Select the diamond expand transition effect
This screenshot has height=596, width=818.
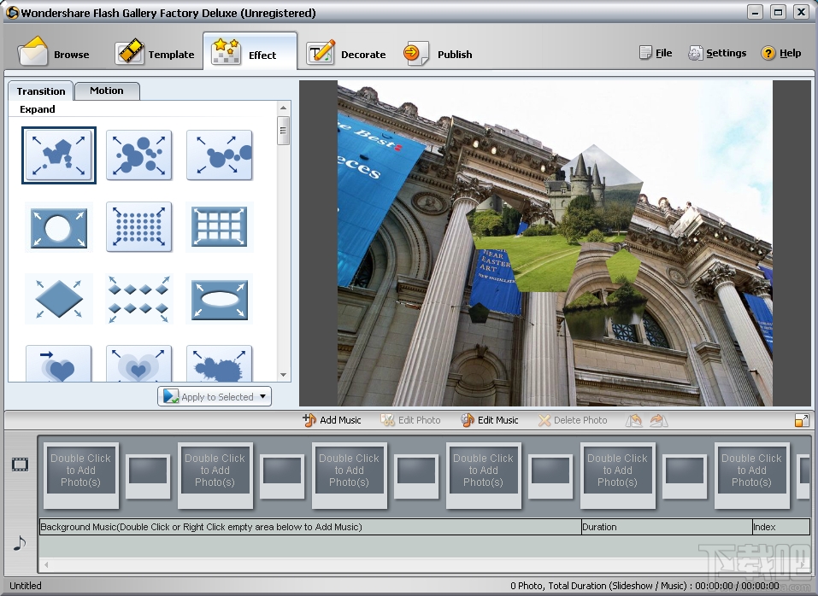click(x=59, y=299)
